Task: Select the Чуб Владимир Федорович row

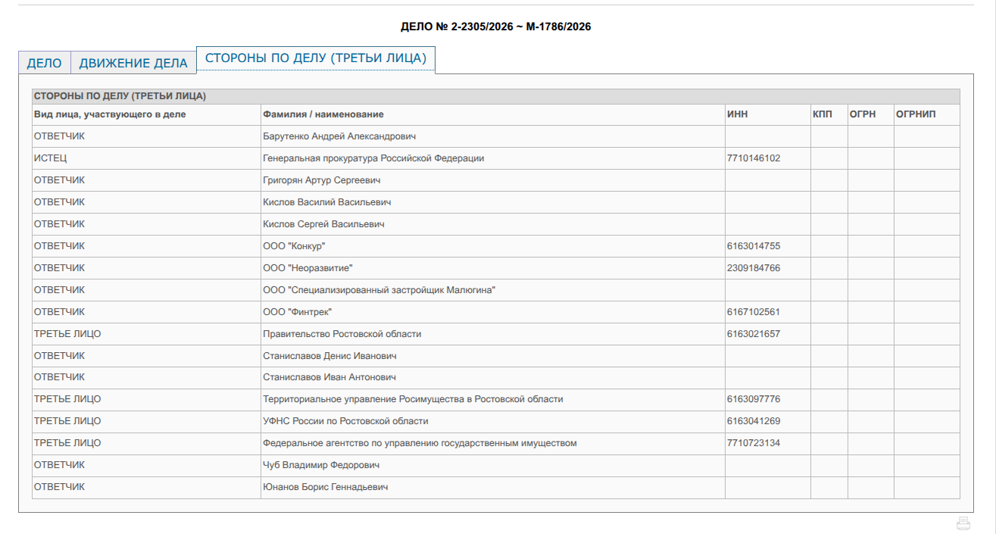Action: (320, 465)
